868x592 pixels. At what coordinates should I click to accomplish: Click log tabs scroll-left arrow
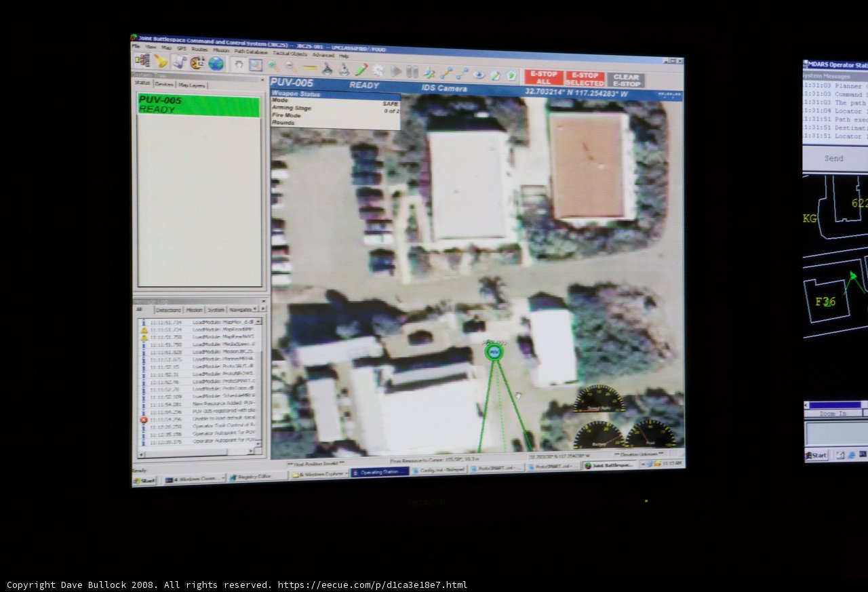(x=255, y=309)
